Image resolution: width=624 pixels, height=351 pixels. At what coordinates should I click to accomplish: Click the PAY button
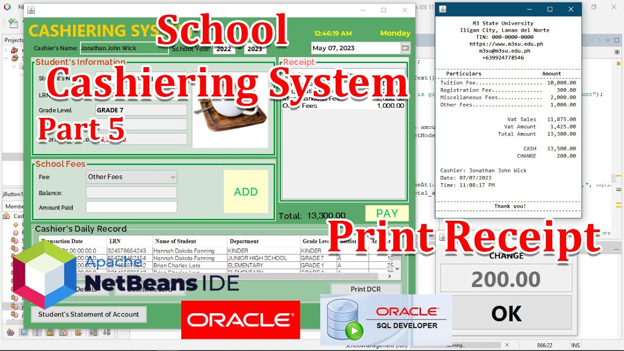tap(387, 213)
